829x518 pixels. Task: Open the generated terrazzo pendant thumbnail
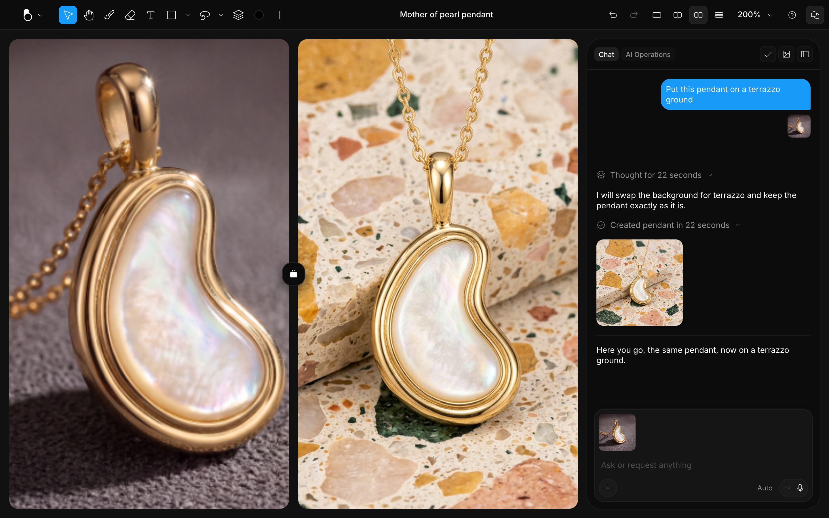point(639,282)
